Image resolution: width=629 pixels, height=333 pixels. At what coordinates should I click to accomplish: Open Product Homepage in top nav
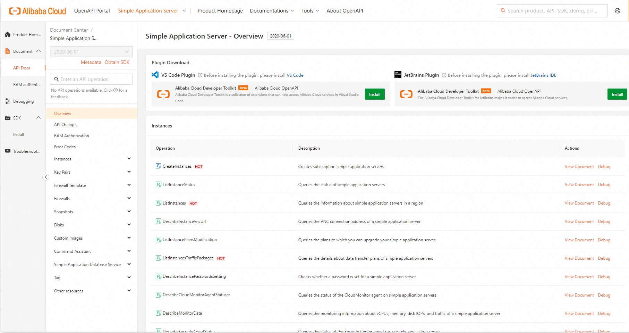click(x=220, y=11)
